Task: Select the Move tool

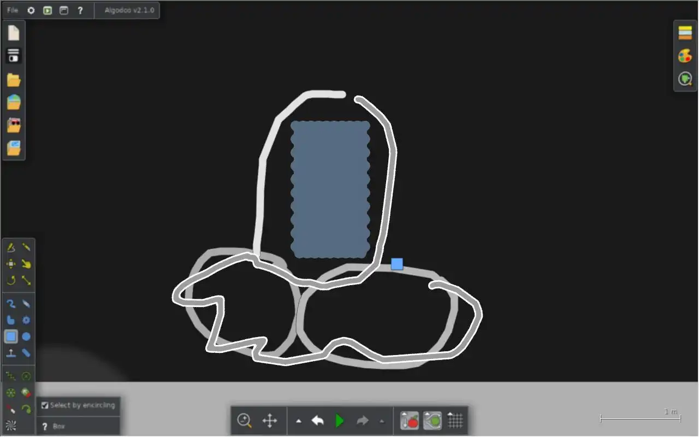Action: click(x=10, y=264)
